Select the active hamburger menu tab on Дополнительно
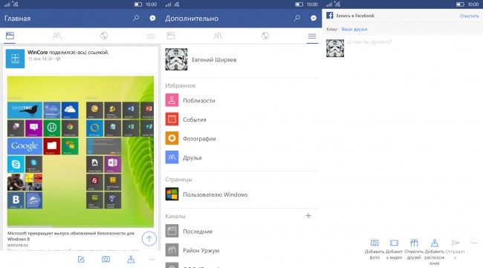483x268 pixels. pyautogui.click(x=312, y=36)
